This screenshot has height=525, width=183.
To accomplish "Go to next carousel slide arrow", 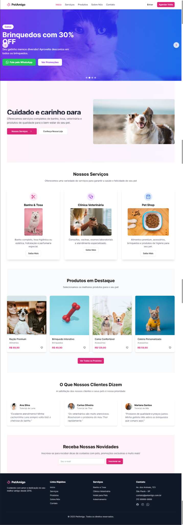I will [176, 45].
